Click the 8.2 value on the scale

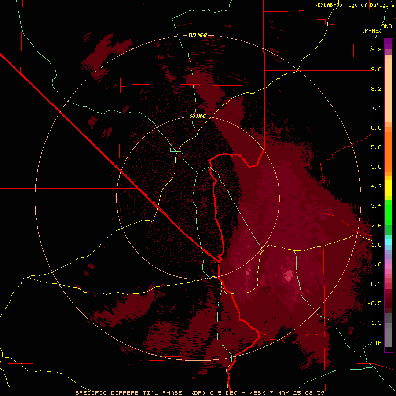[376, 88]
